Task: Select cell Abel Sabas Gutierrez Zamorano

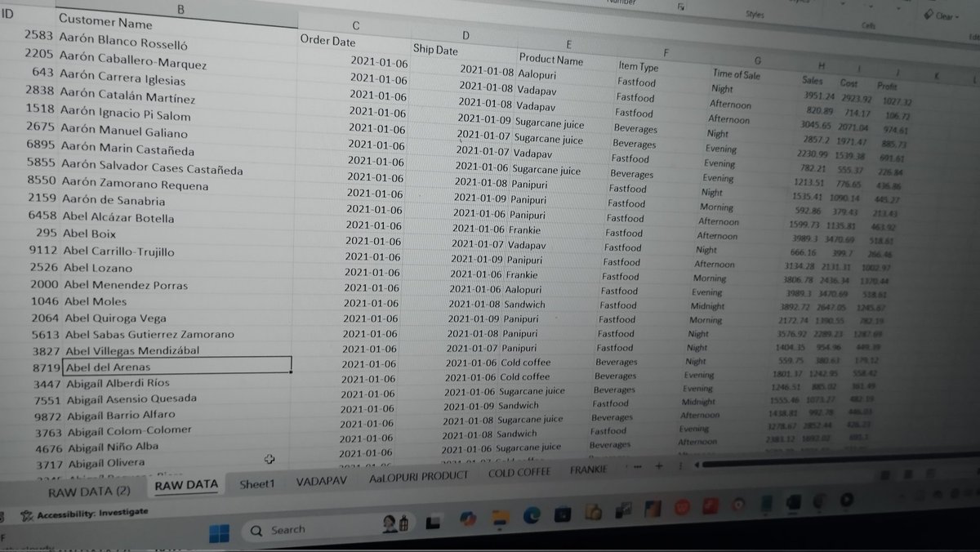Action: point(149,334)
